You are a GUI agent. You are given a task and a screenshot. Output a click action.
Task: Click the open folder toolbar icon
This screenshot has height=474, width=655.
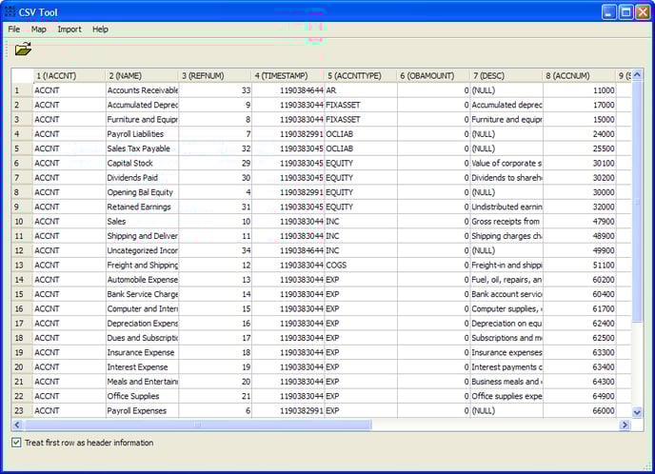coord(23,49)
